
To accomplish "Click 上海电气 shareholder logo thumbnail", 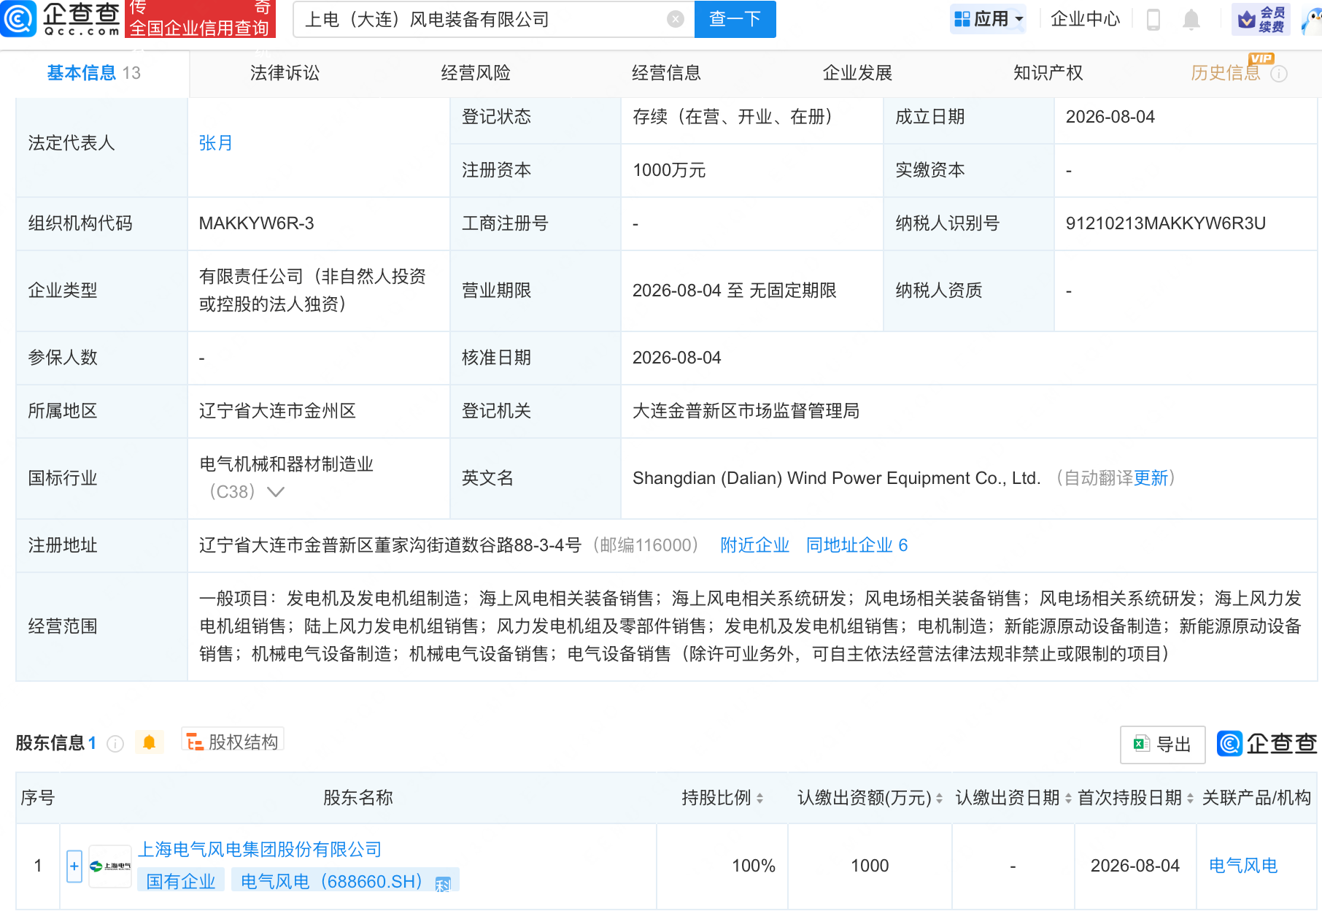I will tap(110, 866).
